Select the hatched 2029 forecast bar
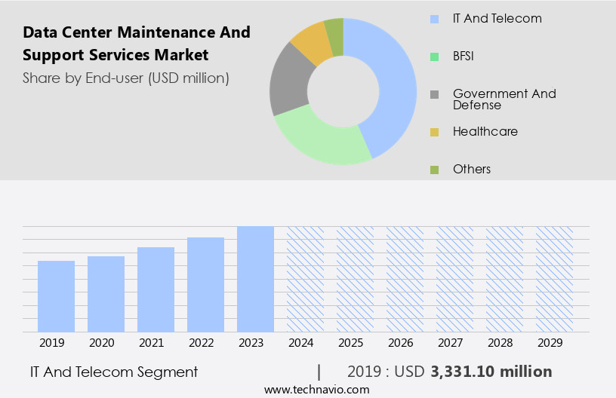 click(x=554, y=279)
